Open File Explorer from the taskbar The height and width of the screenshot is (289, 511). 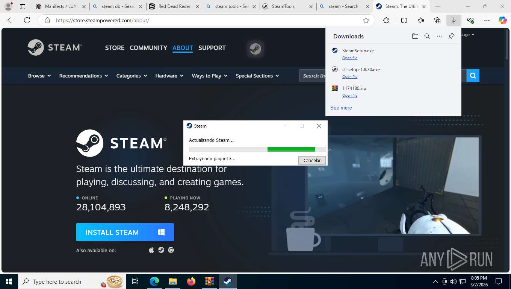click(x=172, y=281)
